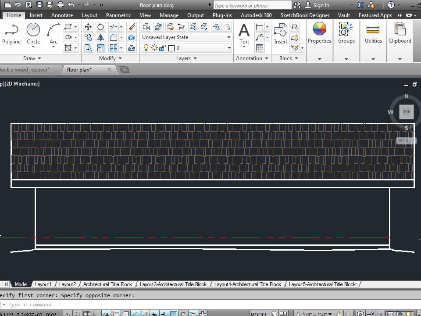The width and height of the screenshot is (421, 316).
Task: Click the Text annotation tool
Action: [244, 34]
